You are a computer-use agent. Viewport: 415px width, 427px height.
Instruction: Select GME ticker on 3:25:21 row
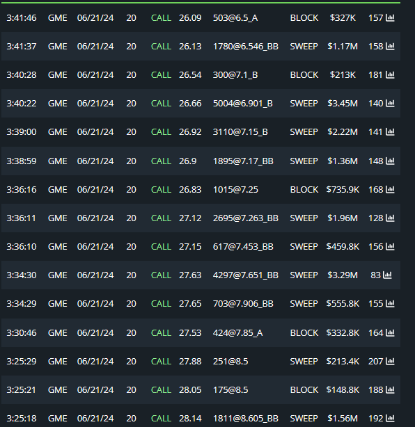[x=58, y=390]
